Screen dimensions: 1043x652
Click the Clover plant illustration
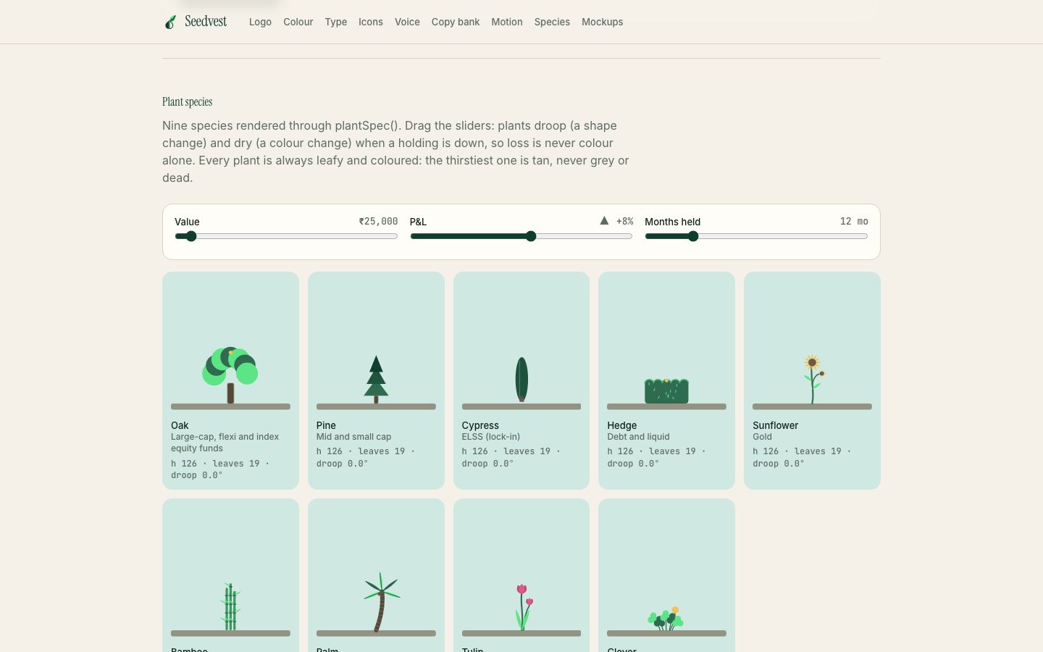(x=666, y=619)
